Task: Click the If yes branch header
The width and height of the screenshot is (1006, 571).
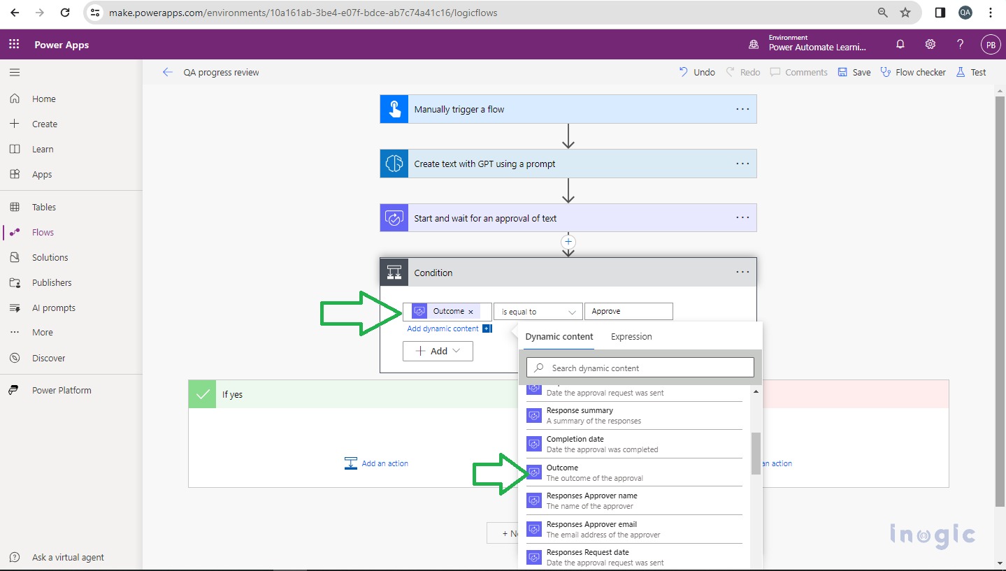Action: coord(354,394)
